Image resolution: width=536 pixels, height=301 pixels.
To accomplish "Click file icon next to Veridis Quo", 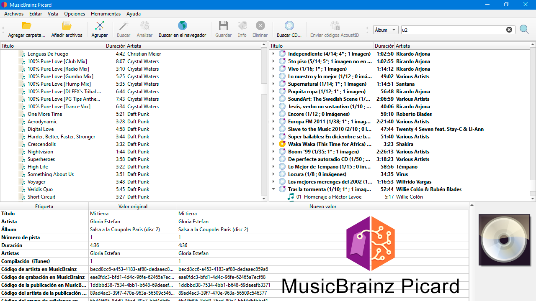I will click(23, 189).
